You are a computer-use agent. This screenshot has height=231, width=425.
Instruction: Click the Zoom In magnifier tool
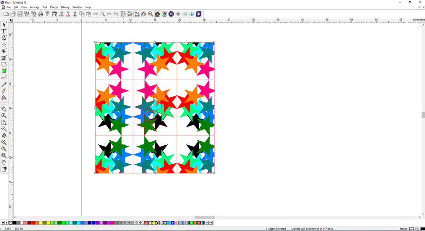[4, 115]
